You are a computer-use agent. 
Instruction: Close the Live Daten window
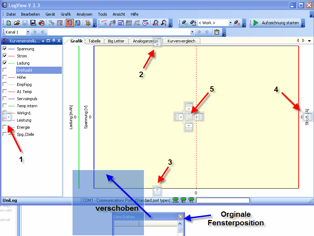pyautogui.click(x=180, y=216)
